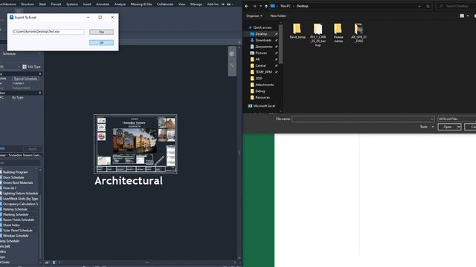Open the Tools dropdown in file dialog
The image size is (476, 267).
426,127
